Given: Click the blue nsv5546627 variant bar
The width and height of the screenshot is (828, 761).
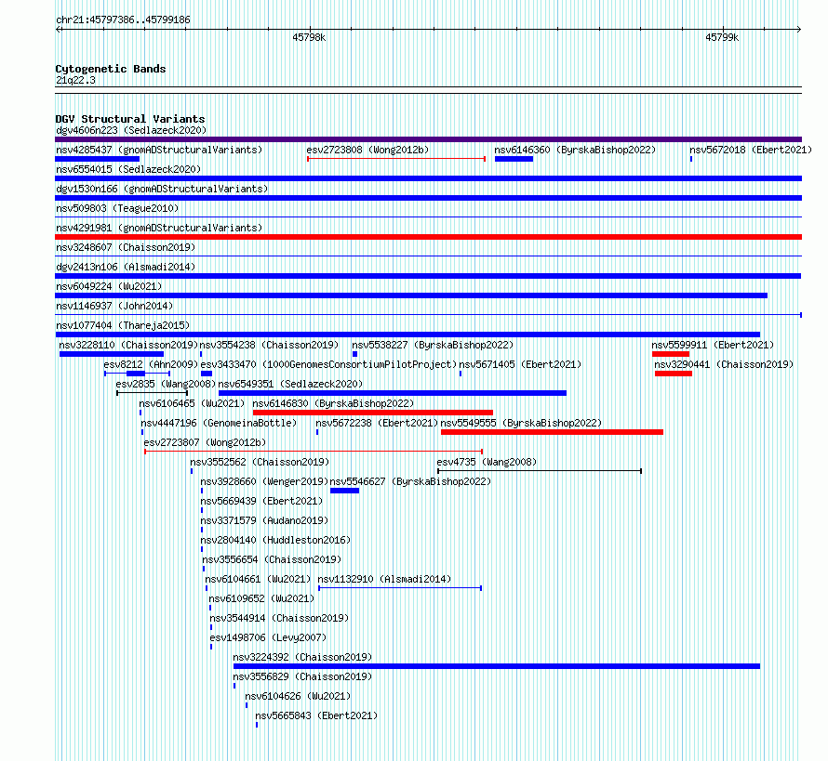Looking at the screenshot, I should coord(344,491).
